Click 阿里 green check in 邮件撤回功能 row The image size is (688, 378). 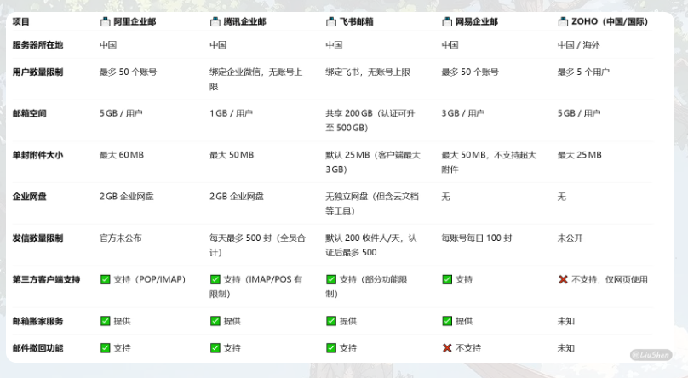click(106, 348)
